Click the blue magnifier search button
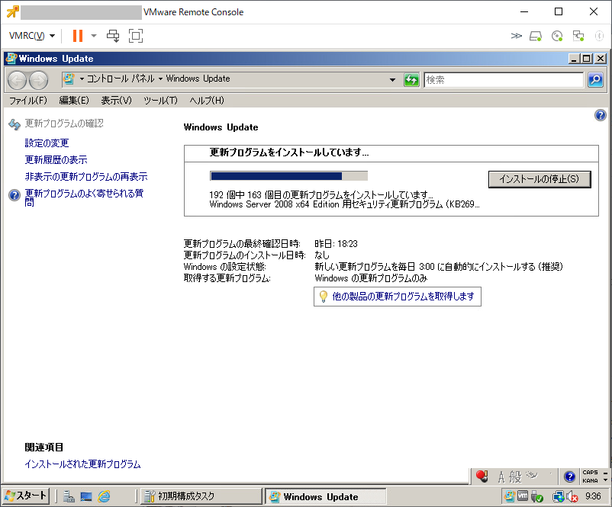612x507 pixels. click(595, 80)
